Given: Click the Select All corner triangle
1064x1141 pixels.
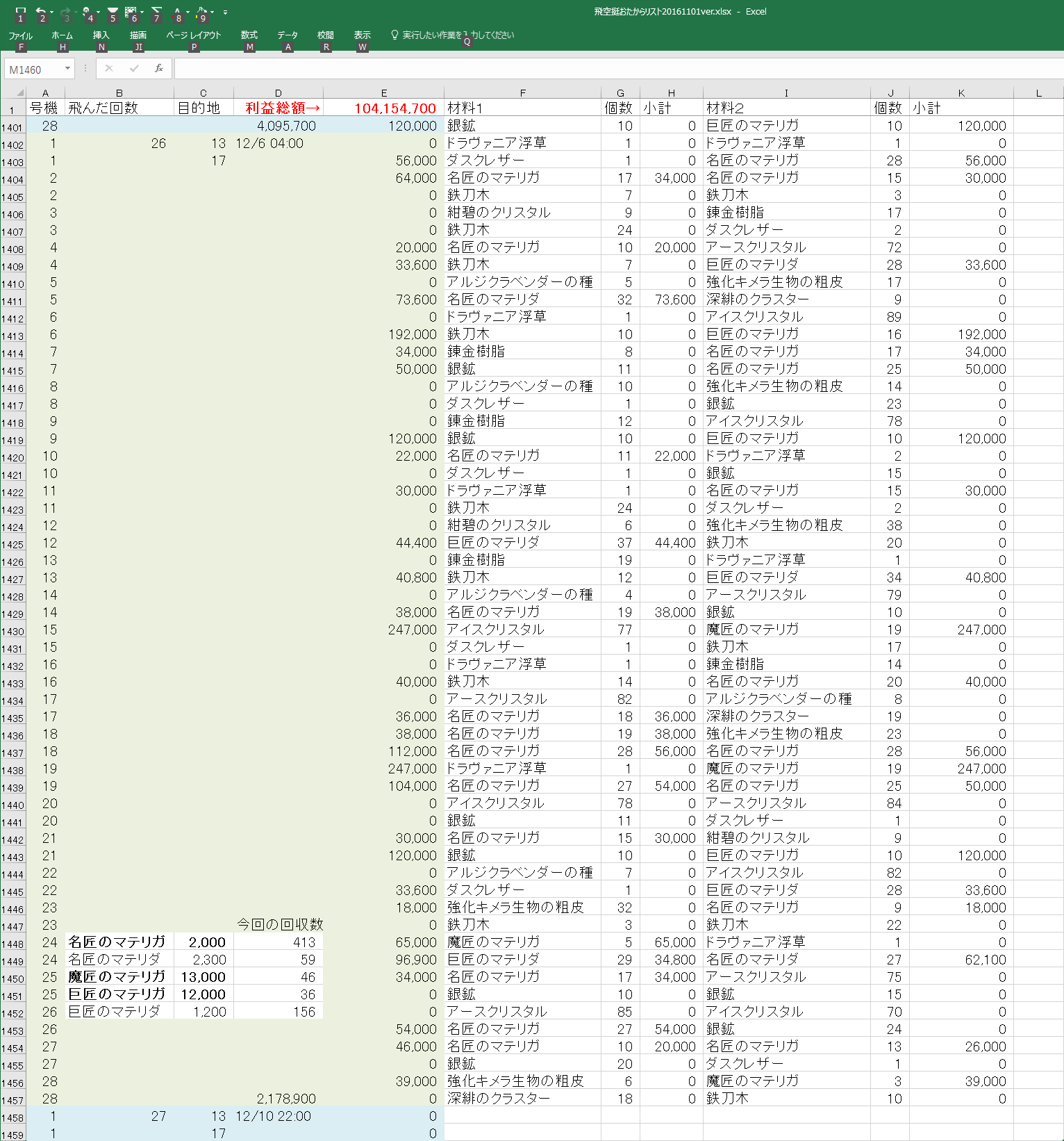Looking at the screenshot, I should click(x=19, y=92).
